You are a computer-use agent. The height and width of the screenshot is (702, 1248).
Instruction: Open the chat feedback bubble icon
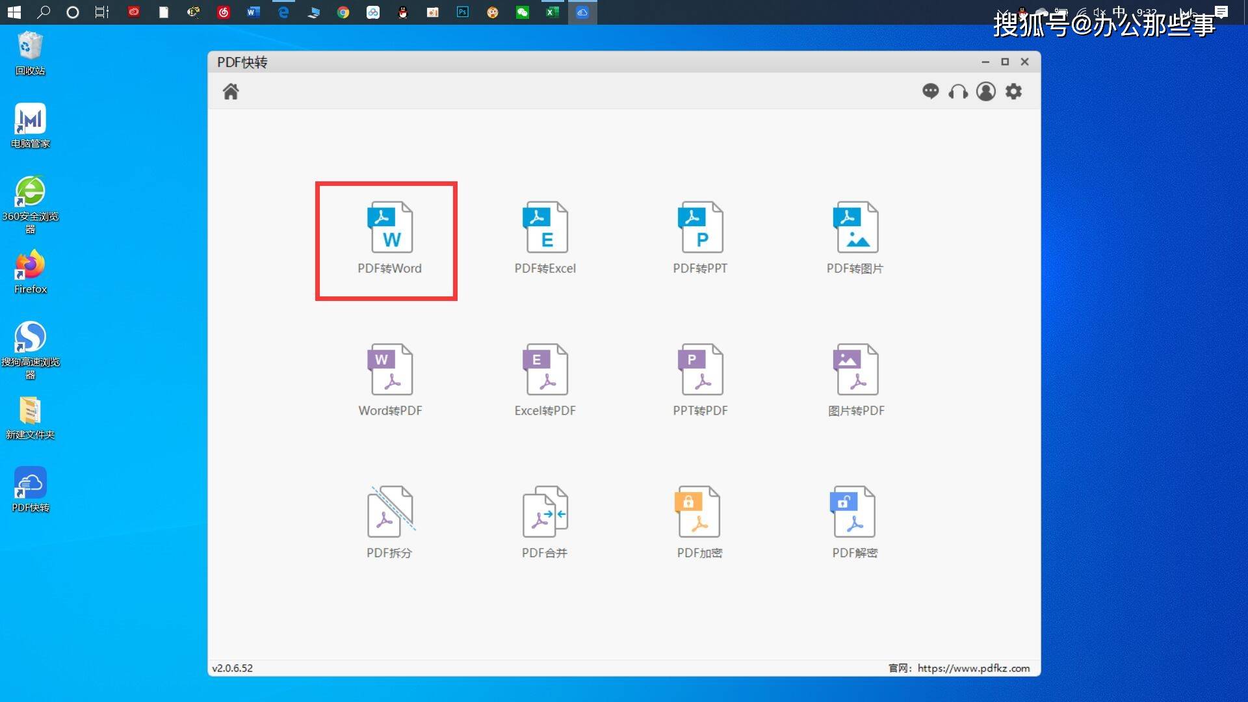pyautogui.click(x=930, y=91)
